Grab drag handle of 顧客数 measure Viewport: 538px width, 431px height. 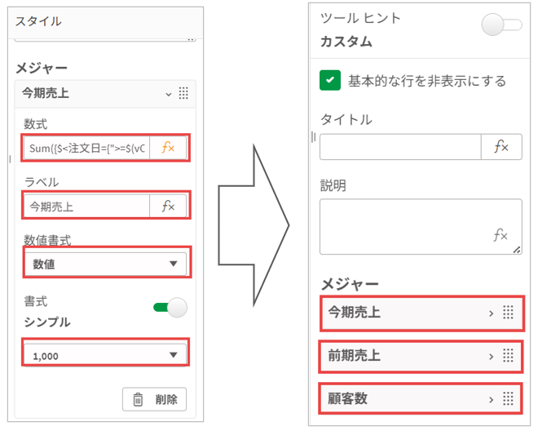coord(507,398)
